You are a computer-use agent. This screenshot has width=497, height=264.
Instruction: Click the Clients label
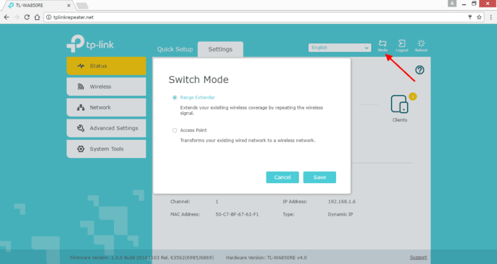point(400,120)
